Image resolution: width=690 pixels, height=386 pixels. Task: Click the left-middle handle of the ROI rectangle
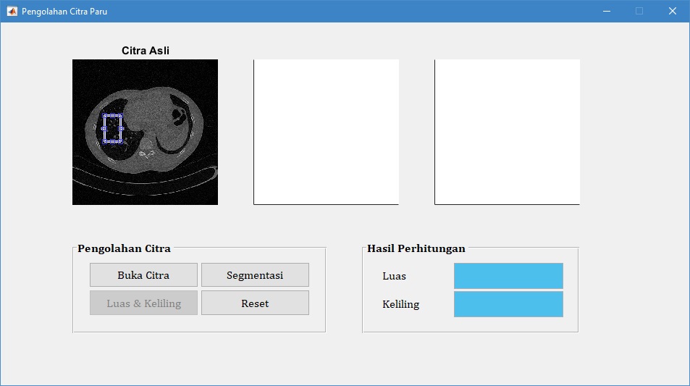[x=104, y=129]
